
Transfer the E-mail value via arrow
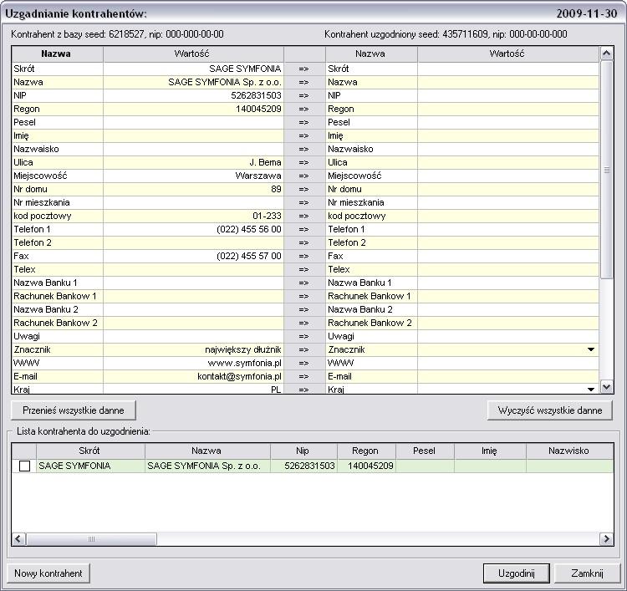point(304,376)
